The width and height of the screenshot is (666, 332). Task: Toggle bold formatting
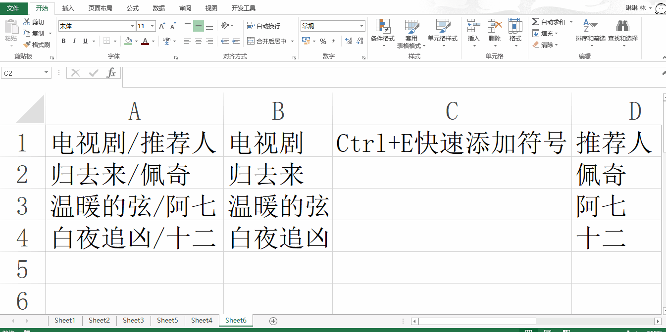point(63,41)
